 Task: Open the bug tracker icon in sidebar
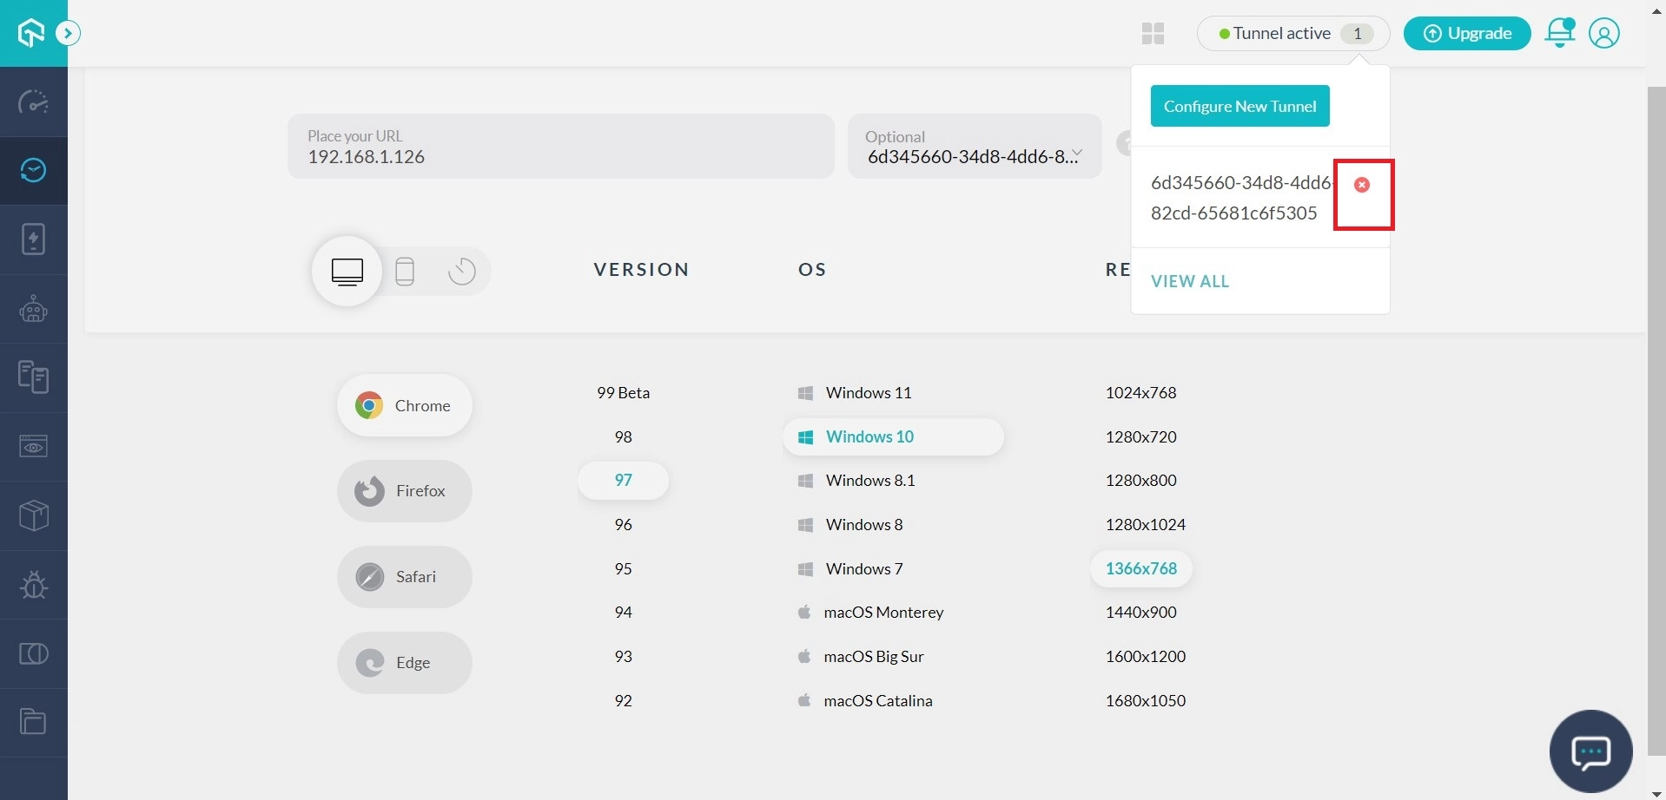pyautogui.click(x=33, y=584)
